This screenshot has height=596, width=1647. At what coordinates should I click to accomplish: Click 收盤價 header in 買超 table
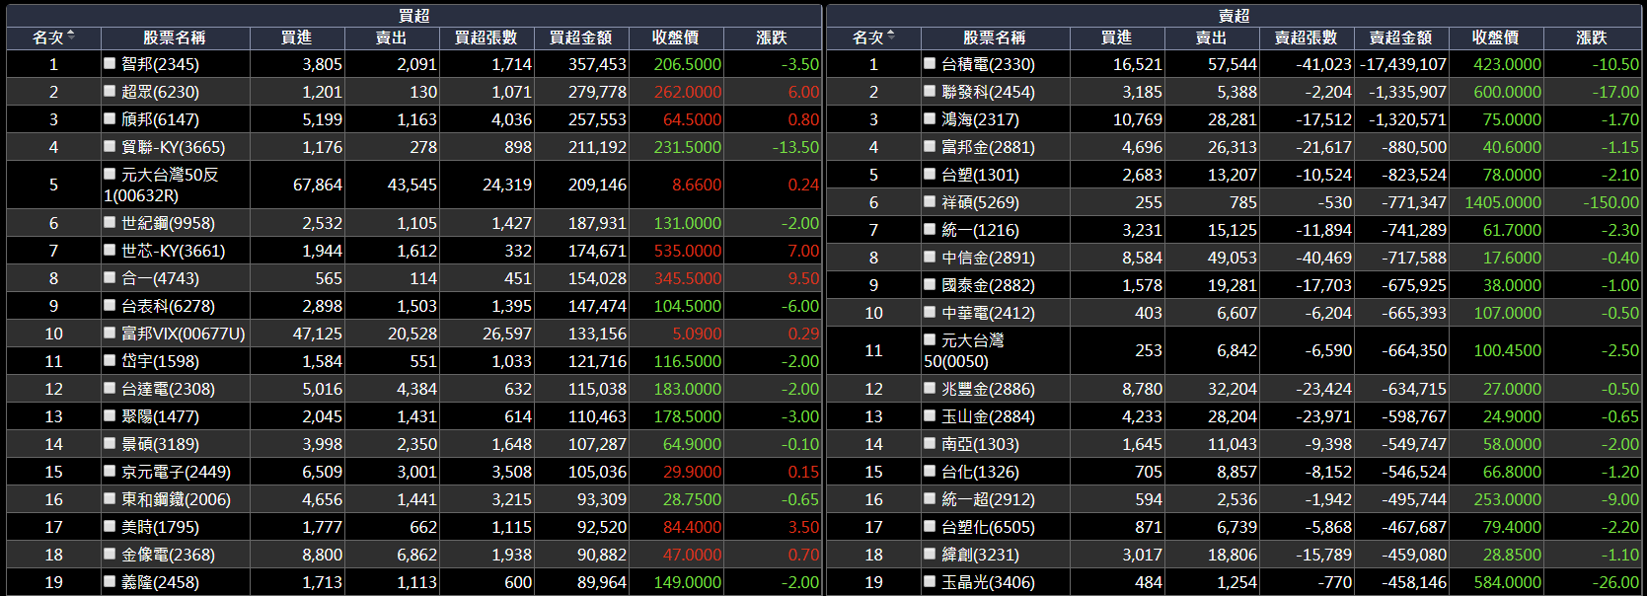click(x=676, y=37)
